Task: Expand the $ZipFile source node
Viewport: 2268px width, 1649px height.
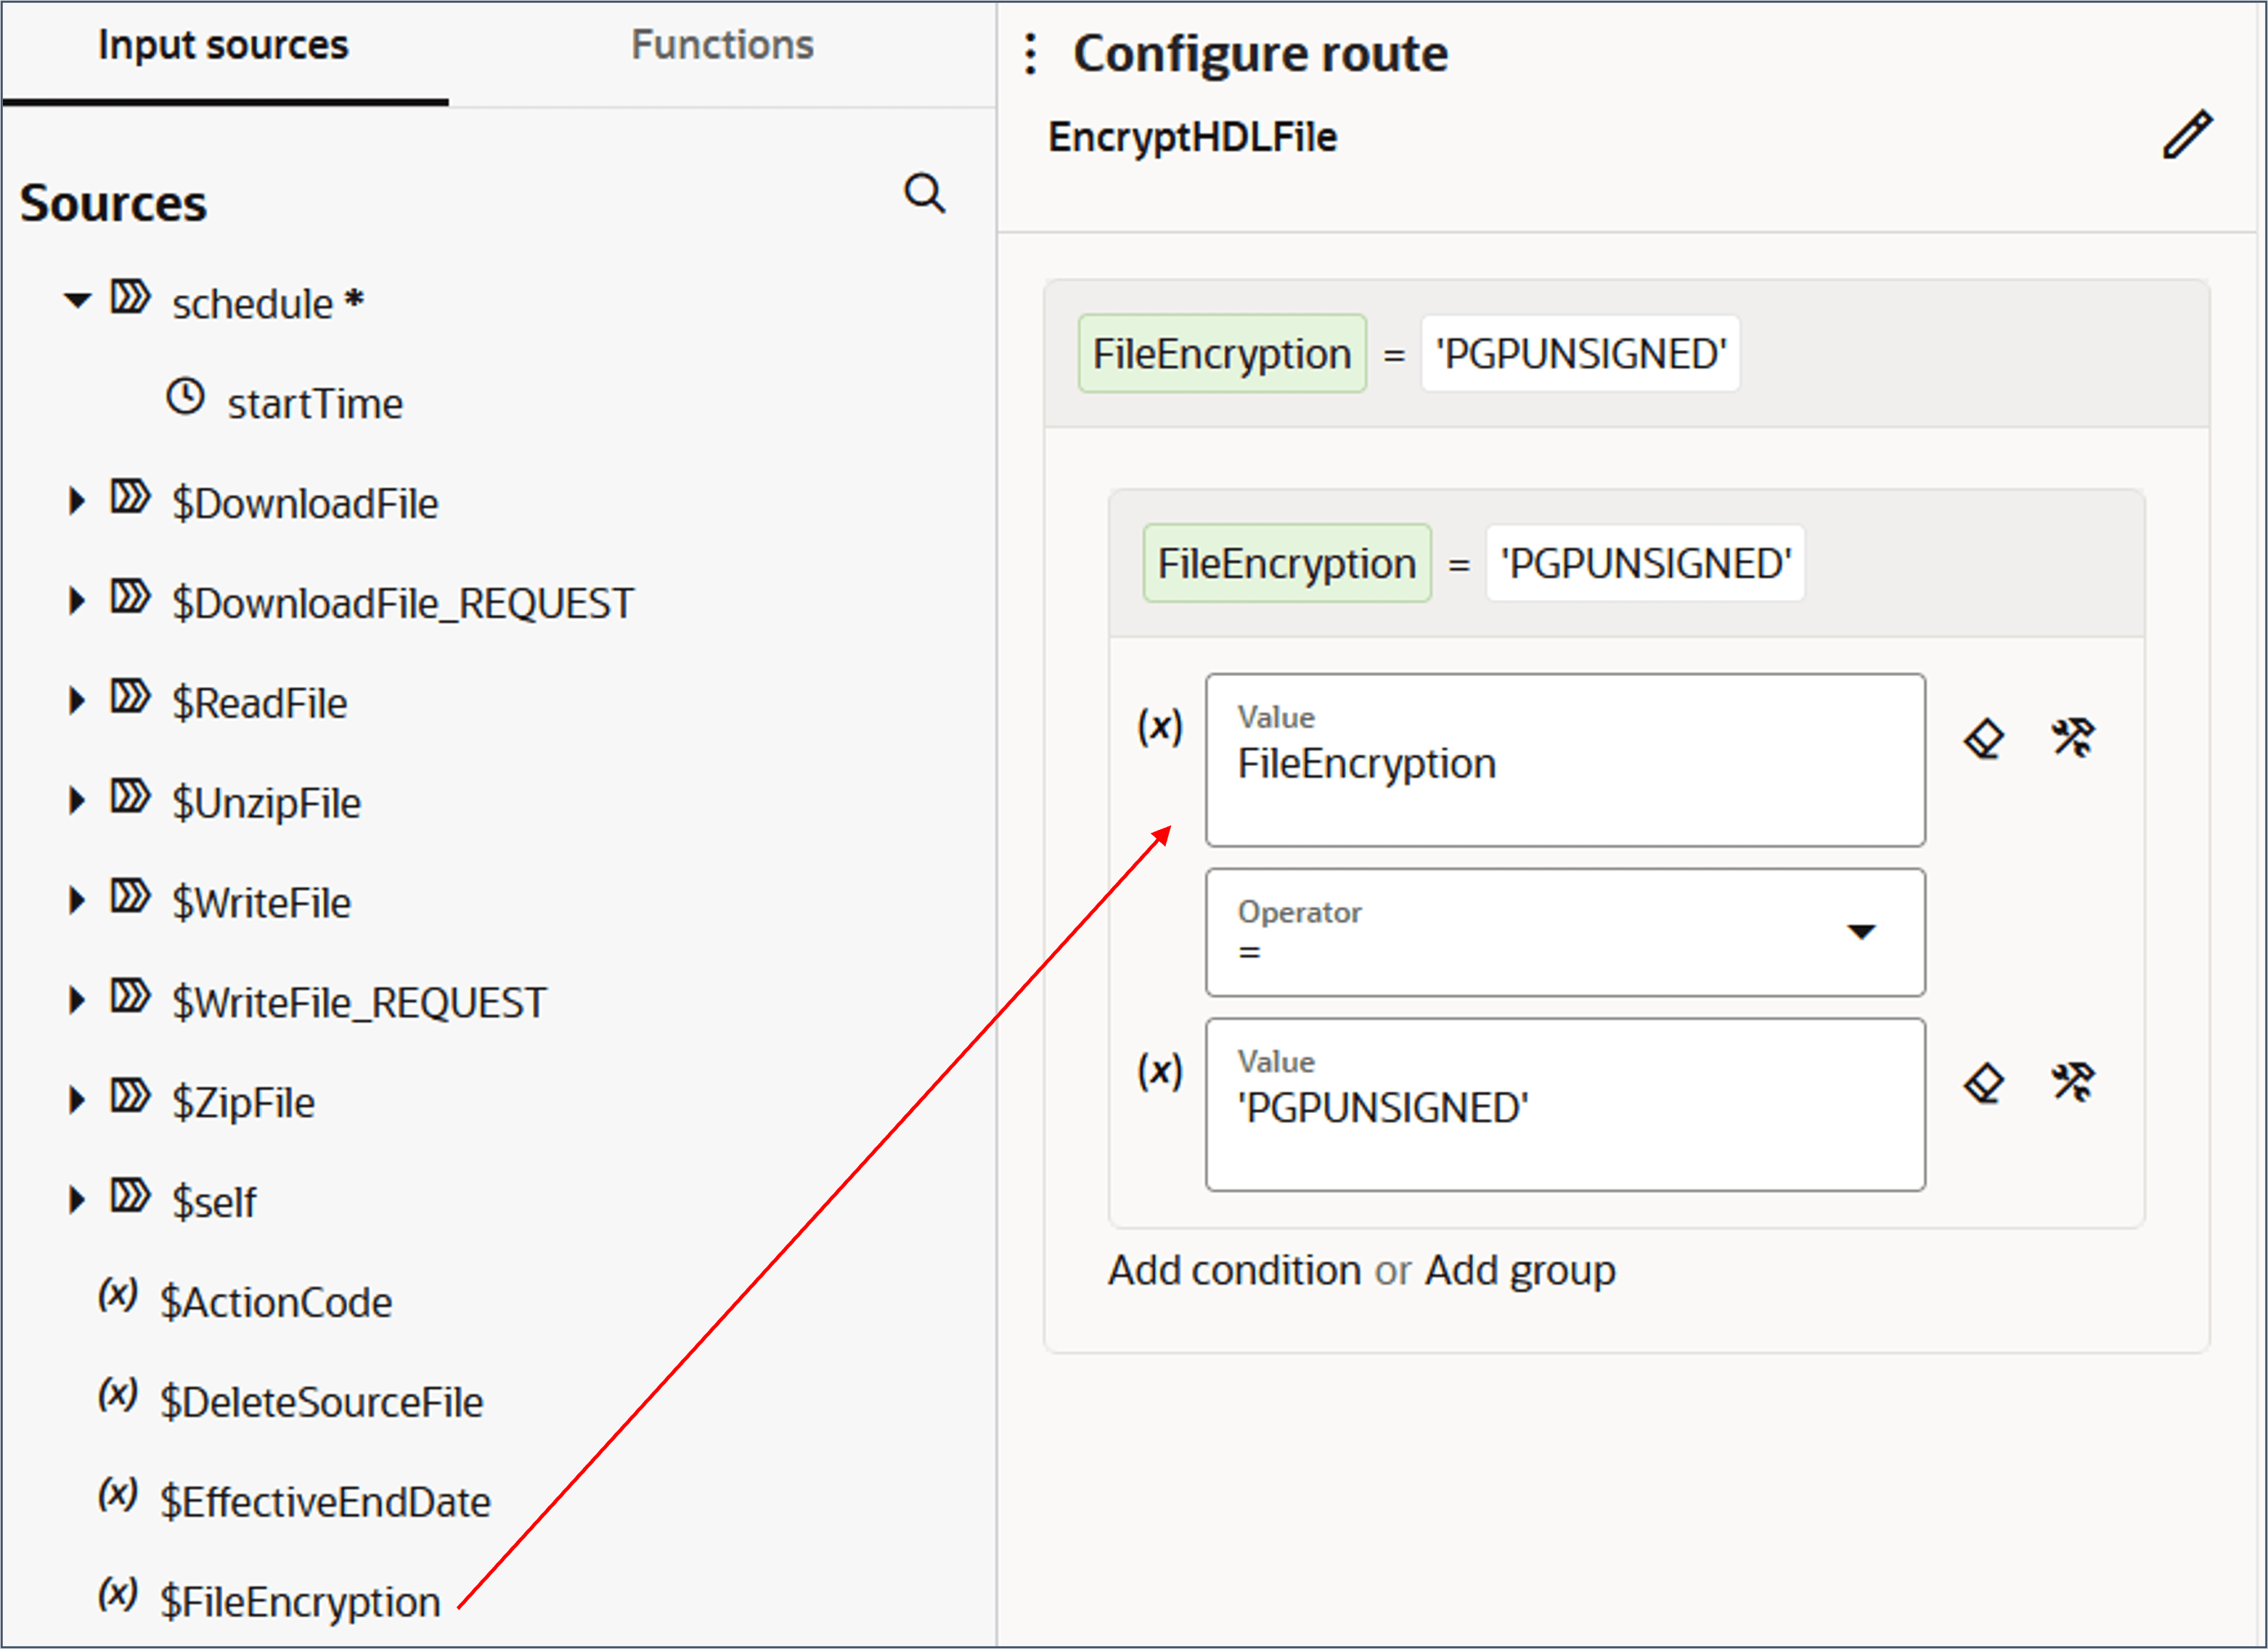Action: 77,1100
